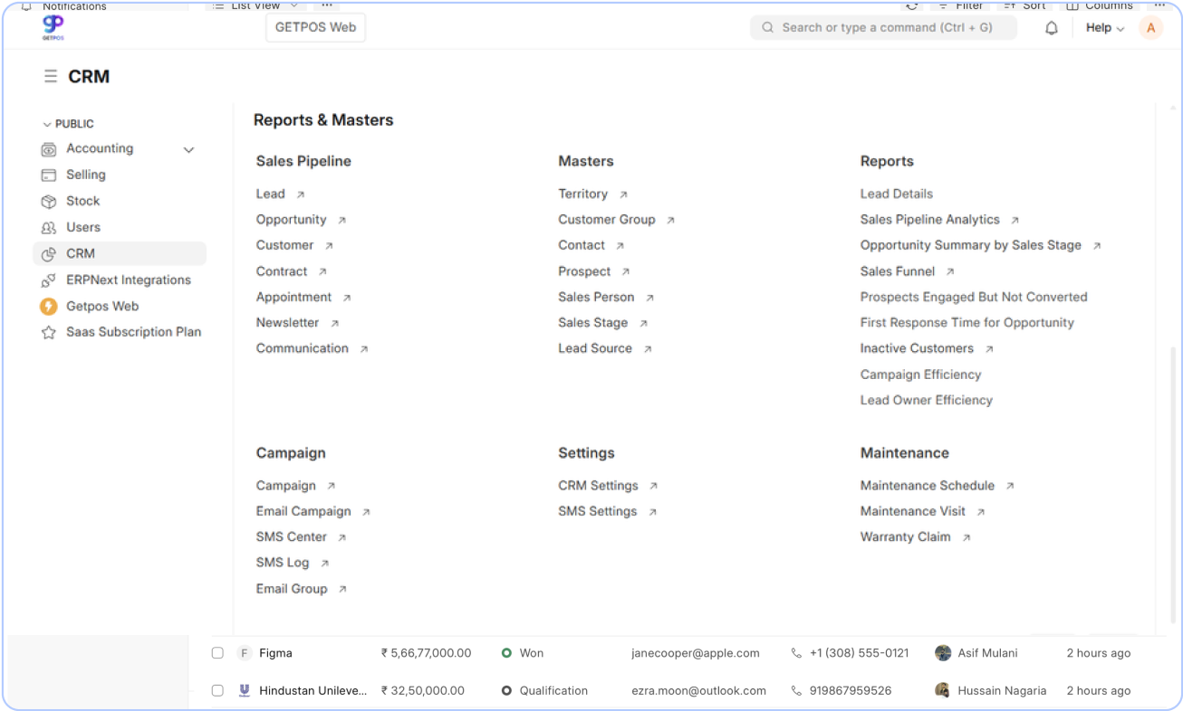The width and height of the screenshot is (1183, 711).
Task: Click the Getpos Web lightning icon
Action: [49, 307]
